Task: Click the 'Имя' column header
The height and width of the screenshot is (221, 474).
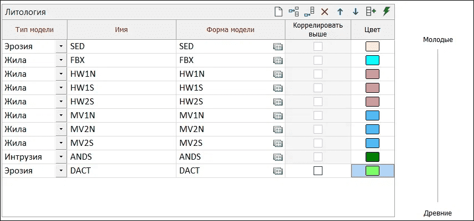Action: click(122, 30)
